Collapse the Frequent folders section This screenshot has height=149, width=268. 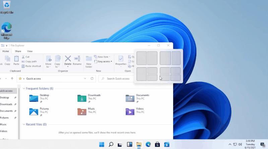coord(24,89)
